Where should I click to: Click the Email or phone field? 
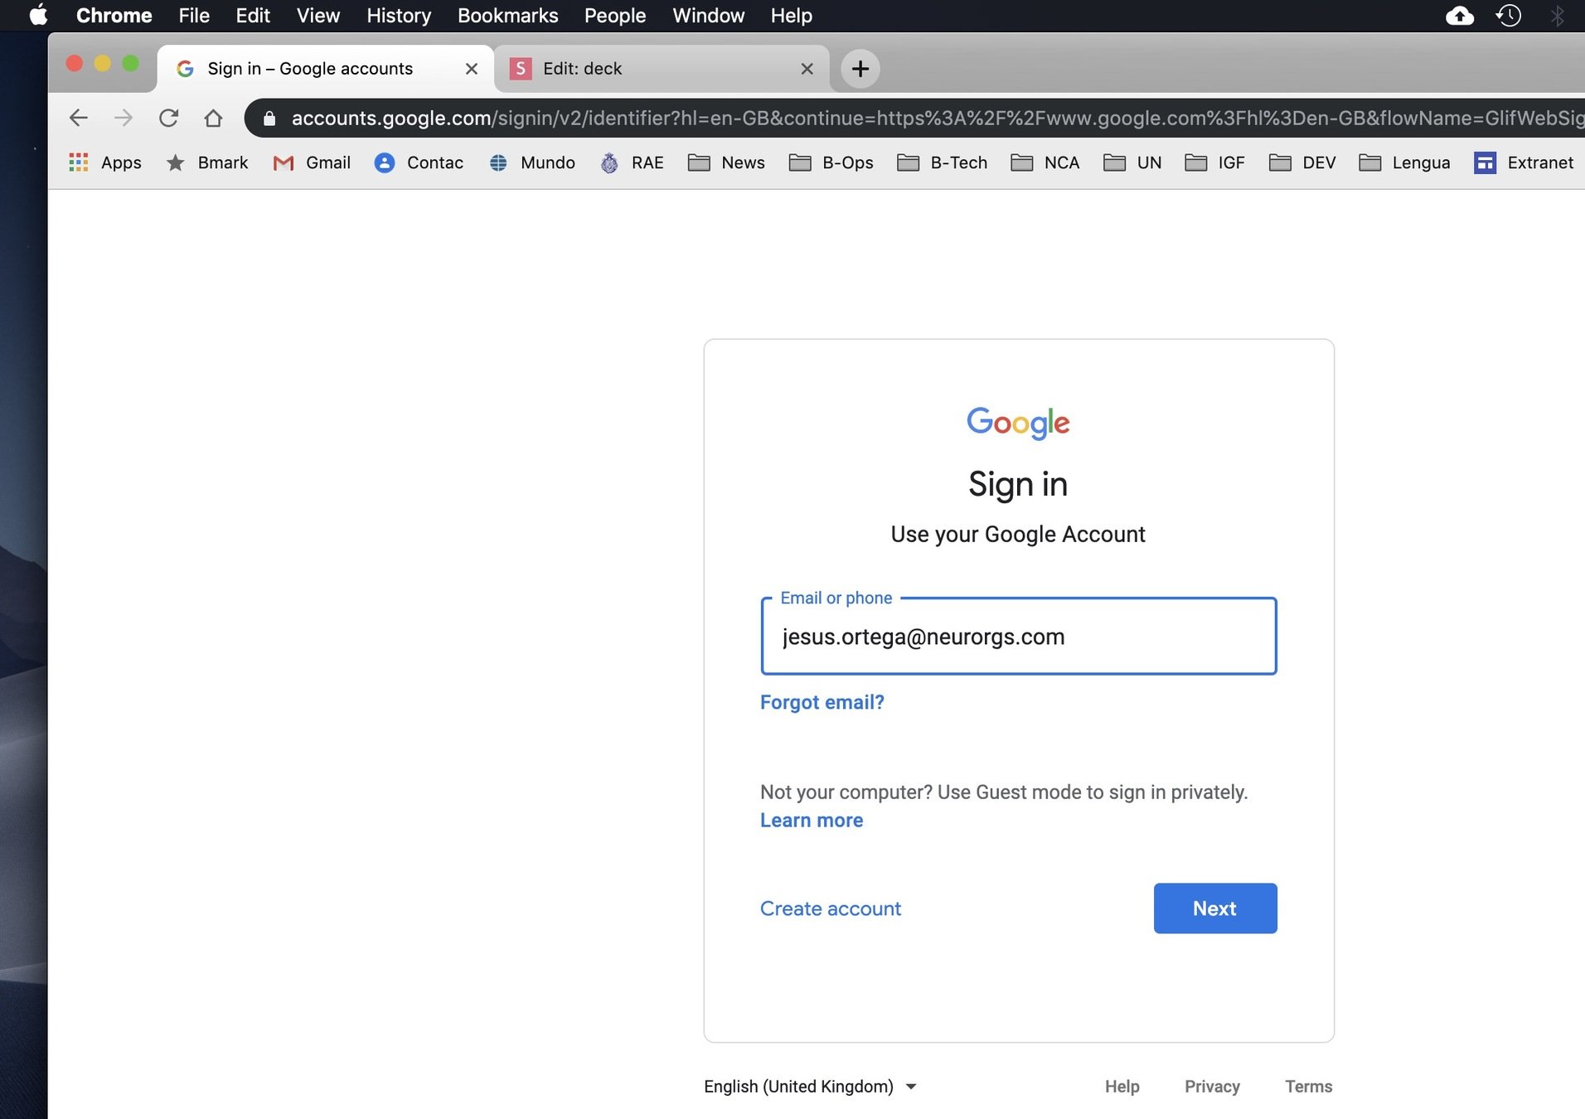1018,637
